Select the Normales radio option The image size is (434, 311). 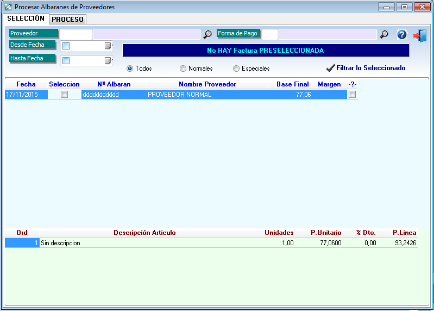pyautogui.click(x=183, y=69)
